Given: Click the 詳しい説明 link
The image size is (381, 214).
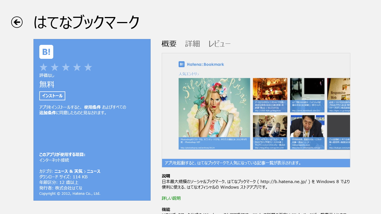Looking at the screenshot, I should coord(171,198).
